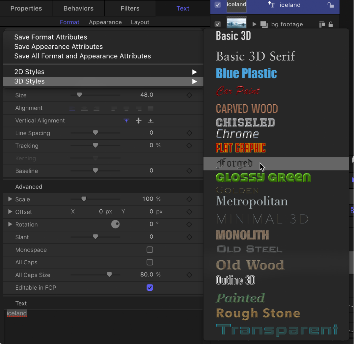The height and width of the screenshot is (344, 354).
Task: Set vertical alignment to middle
Action: [139, 120]
